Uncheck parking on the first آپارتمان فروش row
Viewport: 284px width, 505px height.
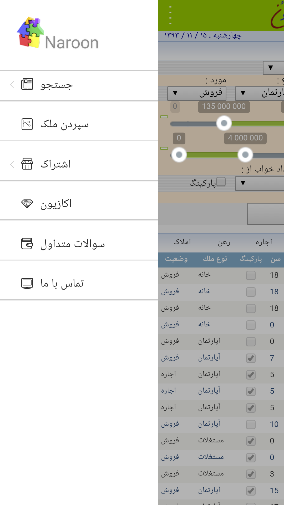coord(250,358)
